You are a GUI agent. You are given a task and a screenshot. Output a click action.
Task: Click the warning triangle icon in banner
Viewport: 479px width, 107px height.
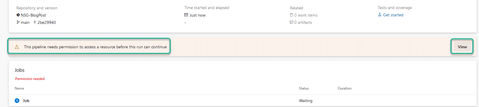coord(17,47)
